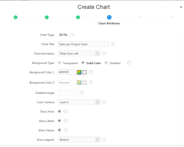Open color picker icon for Background Color 1

coord(79,72)
